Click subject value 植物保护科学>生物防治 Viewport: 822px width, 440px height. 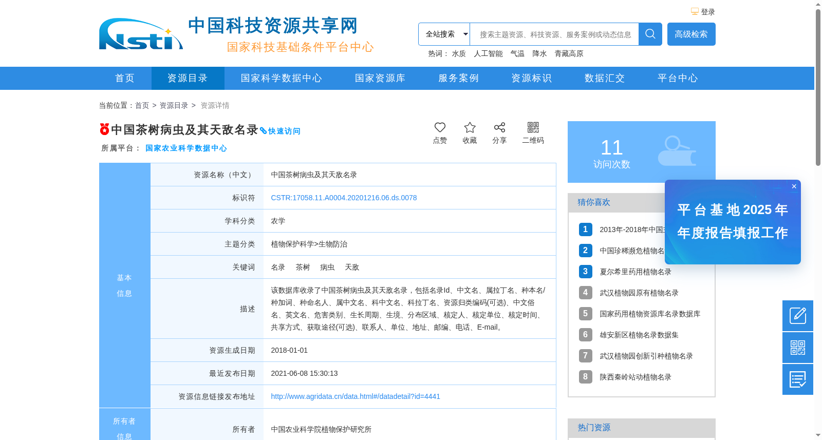309,244
